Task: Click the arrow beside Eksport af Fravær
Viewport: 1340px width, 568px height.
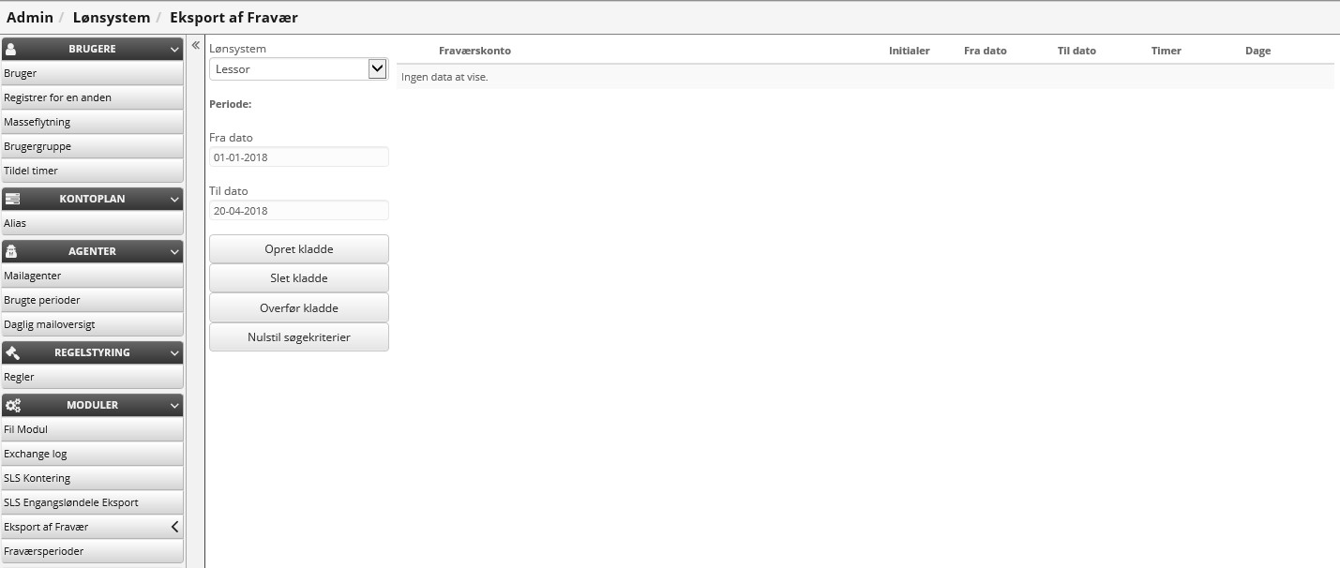Action: [174, 527]
